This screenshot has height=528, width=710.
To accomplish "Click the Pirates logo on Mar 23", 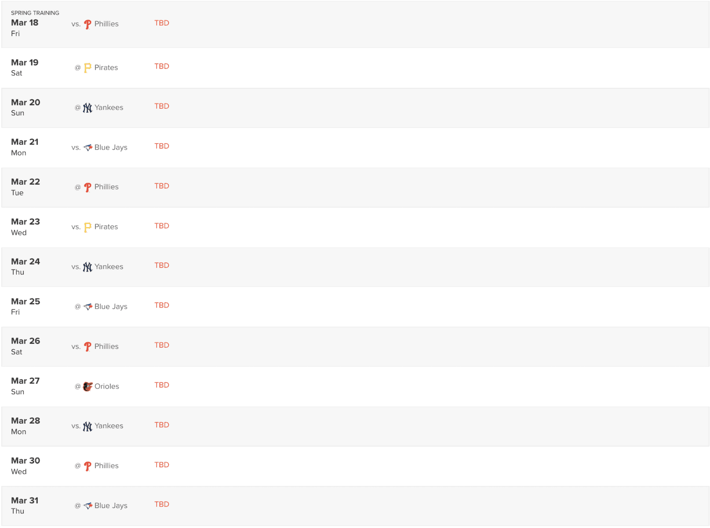I will 87,227.
